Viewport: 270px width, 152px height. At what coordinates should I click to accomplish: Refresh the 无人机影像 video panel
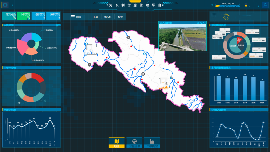click(x=198, y=23)
